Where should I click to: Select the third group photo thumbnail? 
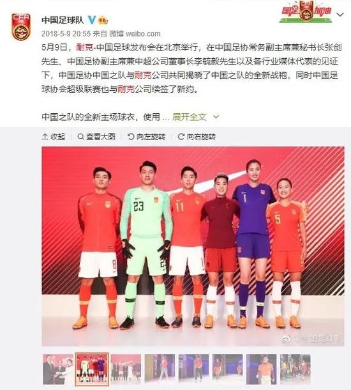pyautogui.click(x=126, y=370)
